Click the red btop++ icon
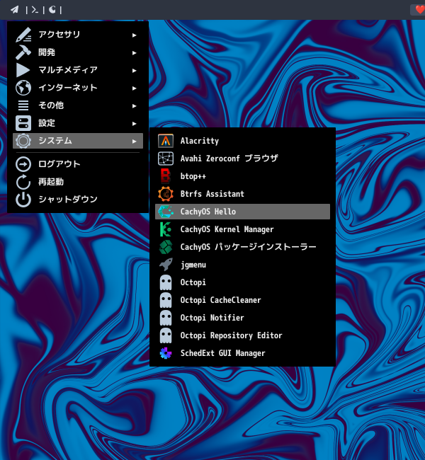Screen dimensions: 425x460 166,176
